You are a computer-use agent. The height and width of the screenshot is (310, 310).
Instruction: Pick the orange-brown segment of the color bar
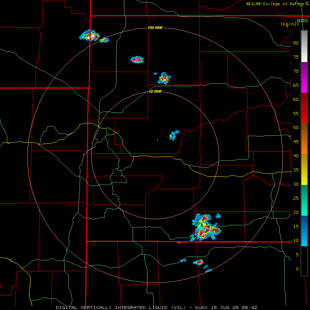coord(304,138)
